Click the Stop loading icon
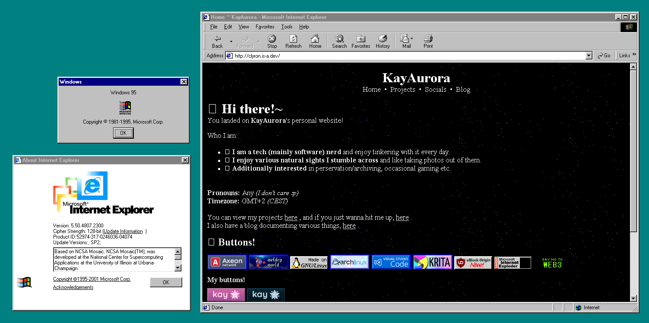Screen dimensions: 649x323 point(272,41)
